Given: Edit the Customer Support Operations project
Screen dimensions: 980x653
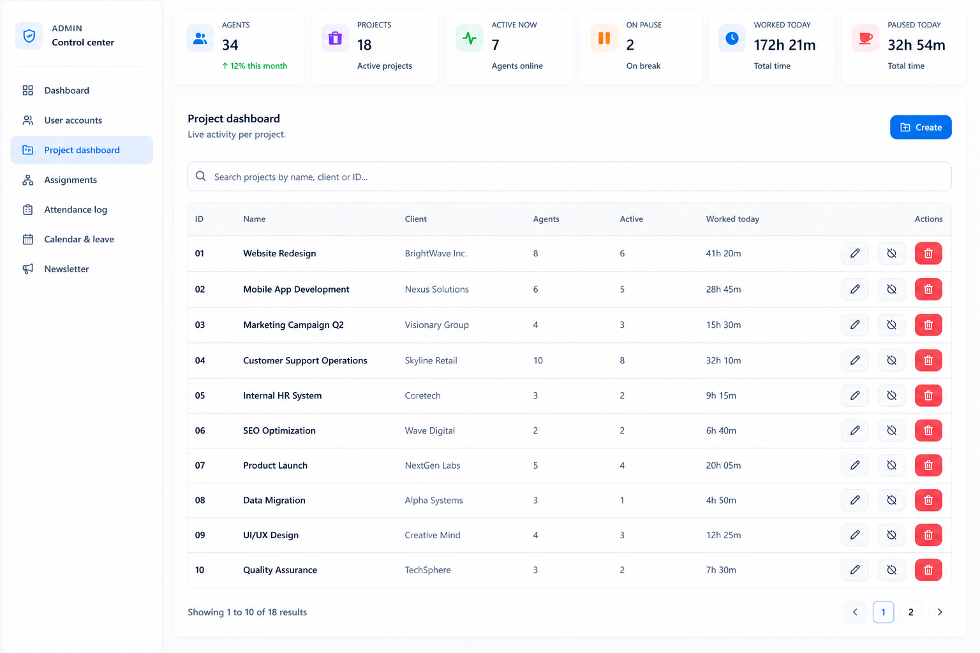Looking at the screenshot, I should pos(855,360).
